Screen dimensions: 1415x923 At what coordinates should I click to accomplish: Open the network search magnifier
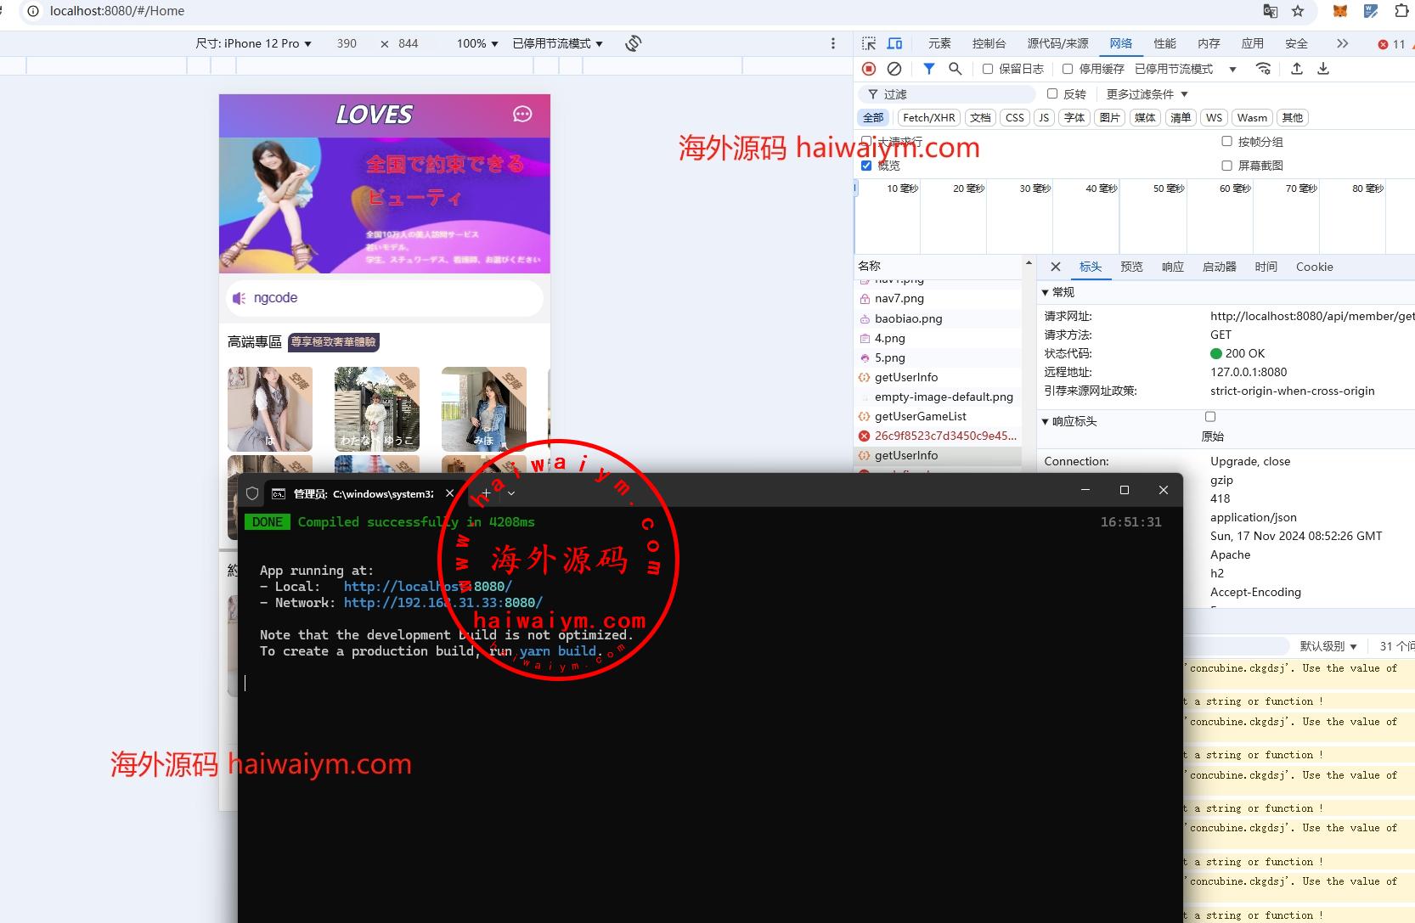pos(955,69)
